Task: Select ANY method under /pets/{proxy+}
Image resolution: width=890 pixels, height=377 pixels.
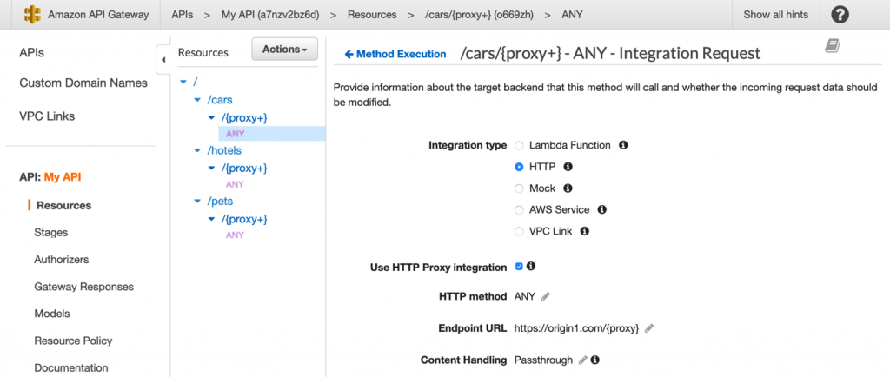Action: point(235,235)
